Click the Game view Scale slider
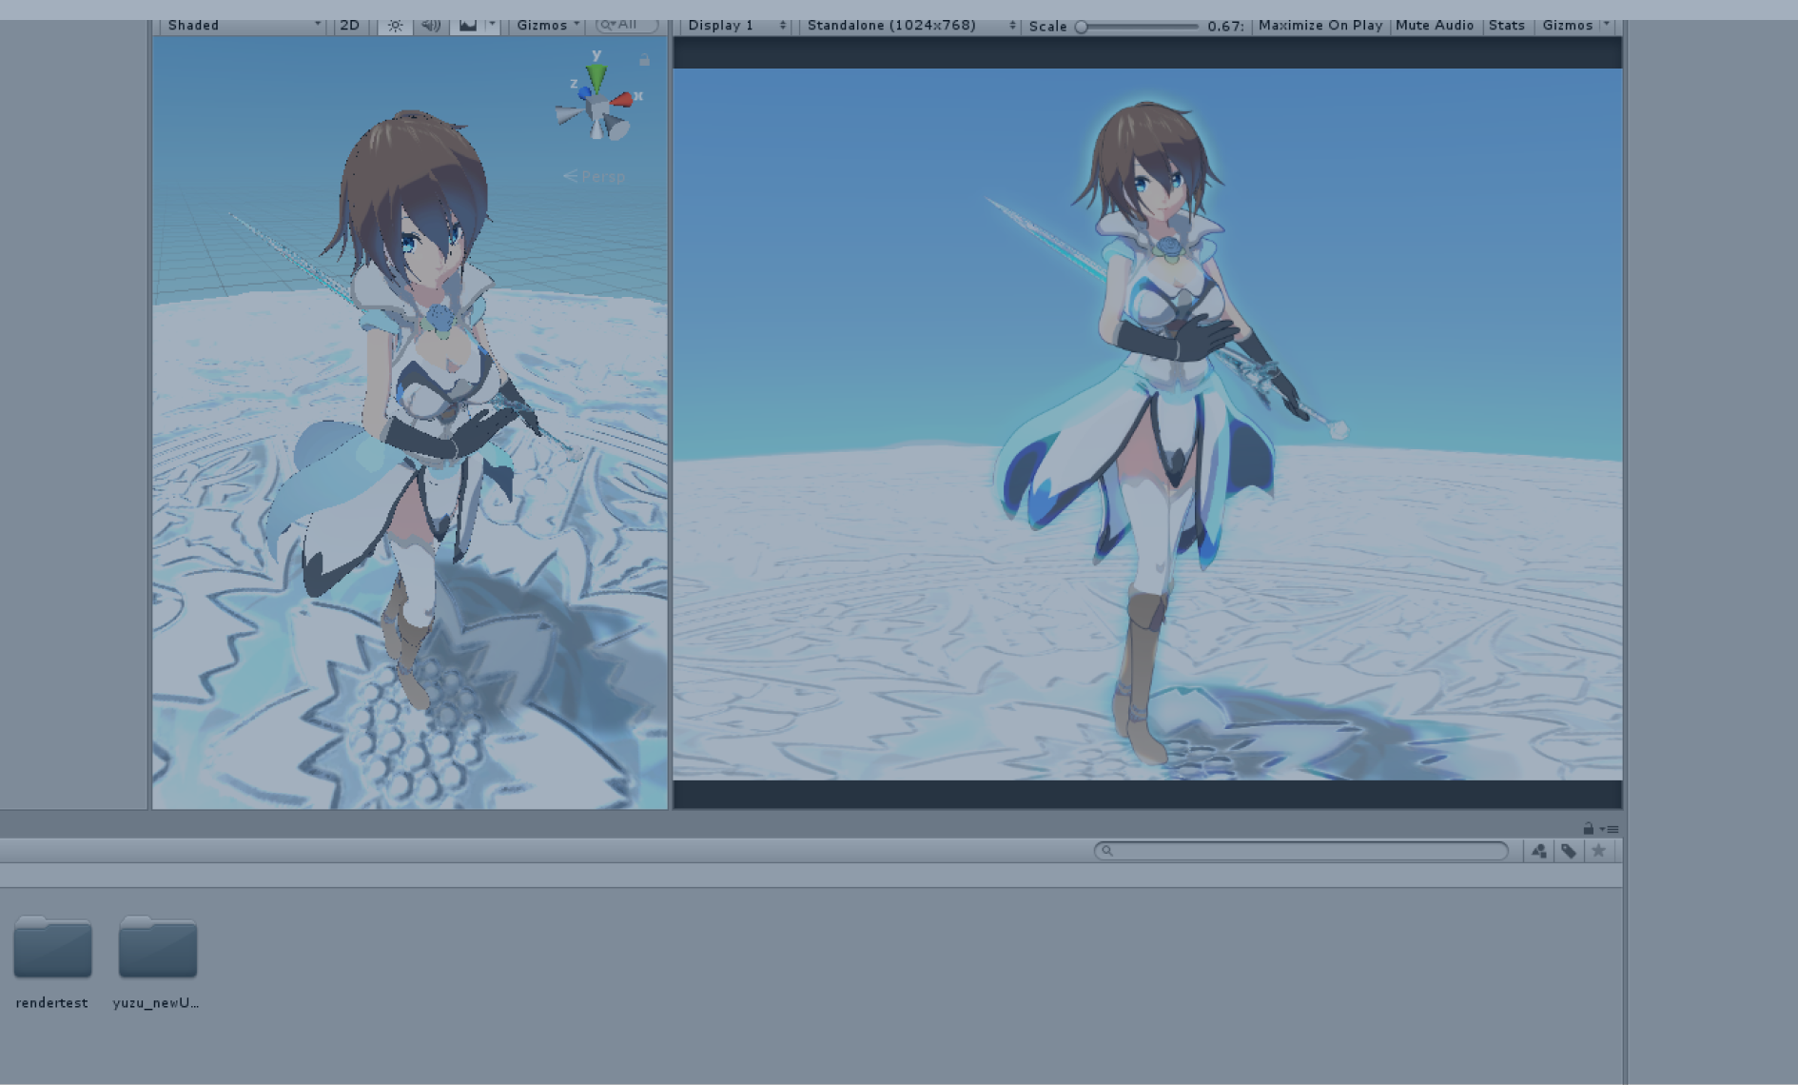 pos(1138,27)
